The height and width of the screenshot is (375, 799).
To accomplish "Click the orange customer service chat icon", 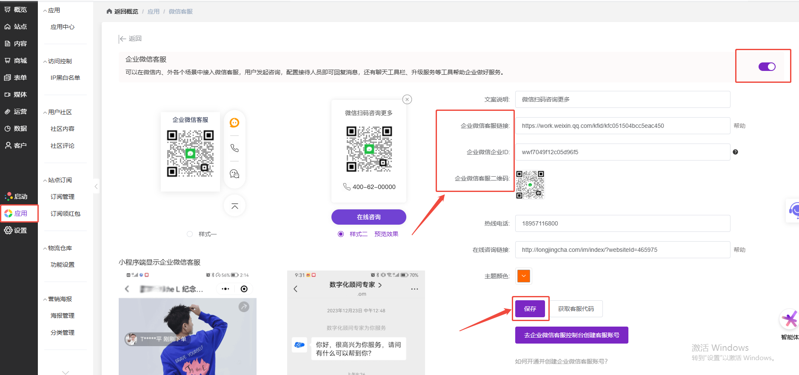I will [234, 123].
